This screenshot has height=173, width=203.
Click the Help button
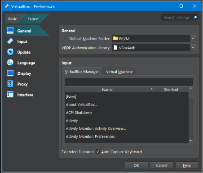(187, 165)
